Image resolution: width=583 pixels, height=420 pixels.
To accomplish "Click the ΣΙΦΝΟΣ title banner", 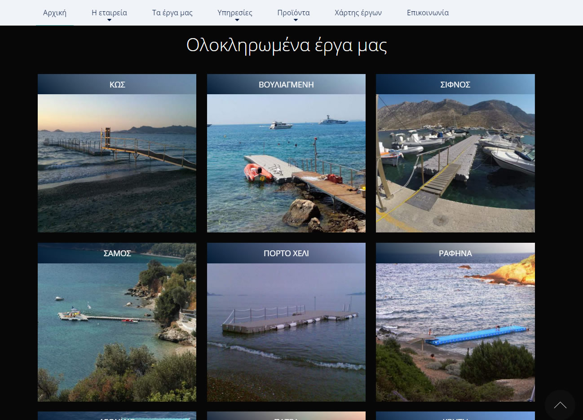I will [x=455, y=84].
